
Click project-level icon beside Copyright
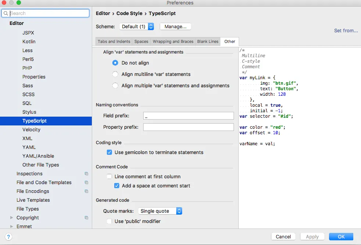(86, 218)
